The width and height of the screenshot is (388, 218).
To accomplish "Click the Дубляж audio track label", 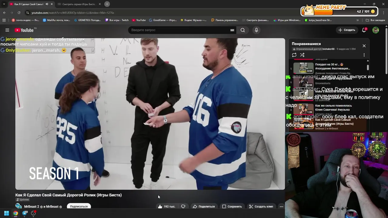I will pyautogui.click(x=23, y=200).
